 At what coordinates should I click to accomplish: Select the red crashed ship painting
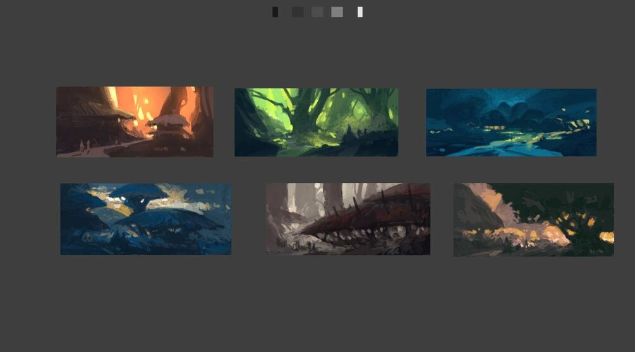point(348,219)
